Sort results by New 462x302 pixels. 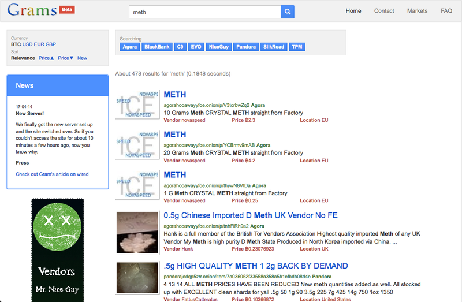(82, 58)
